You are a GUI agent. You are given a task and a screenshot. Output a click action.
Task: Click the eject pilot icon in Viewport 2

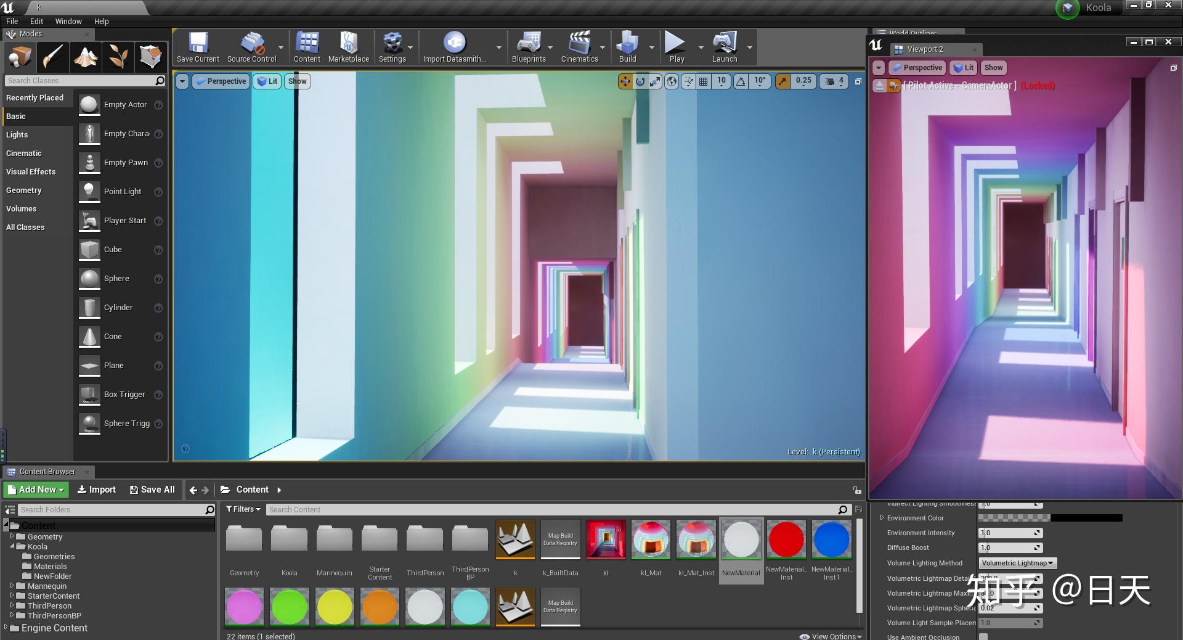tap(880, 86)
